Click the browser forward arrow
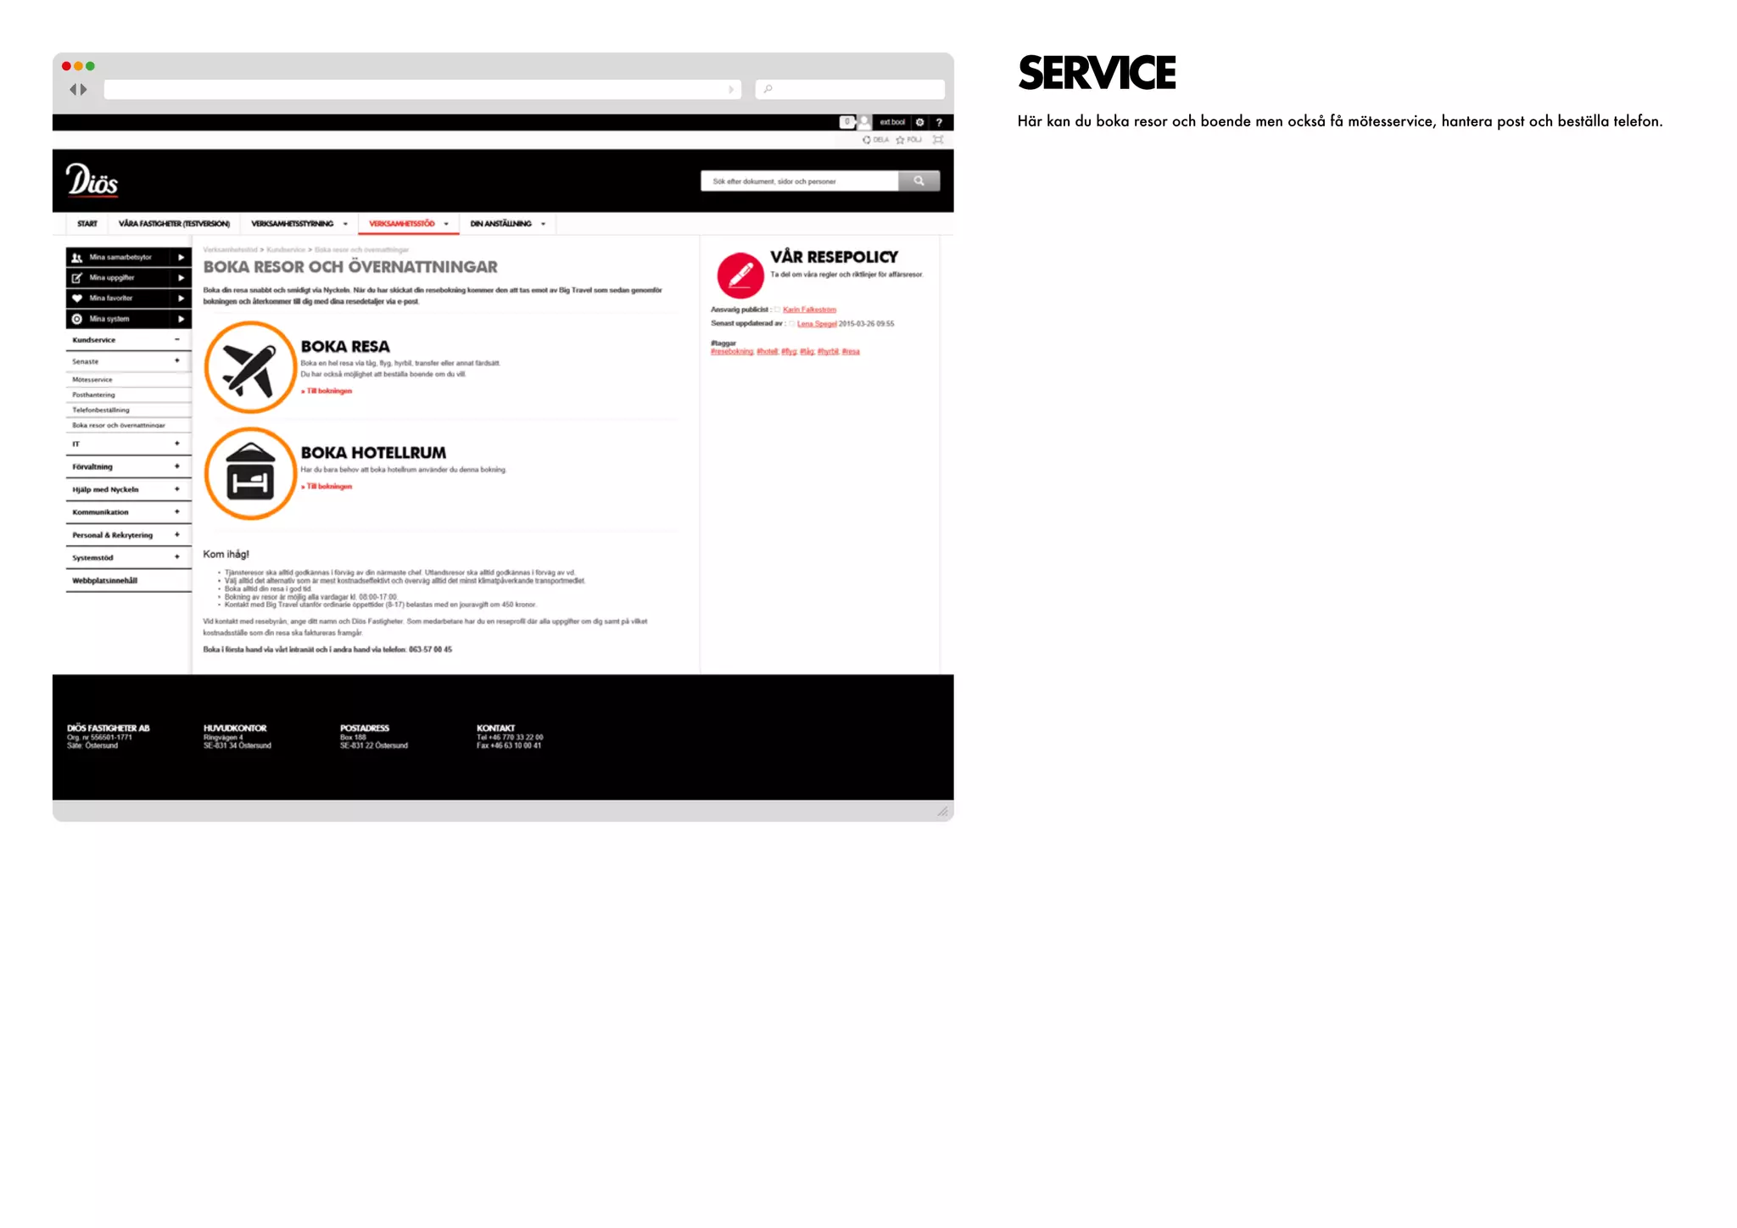The image size is (1737, 1228). tap(83, 89)
